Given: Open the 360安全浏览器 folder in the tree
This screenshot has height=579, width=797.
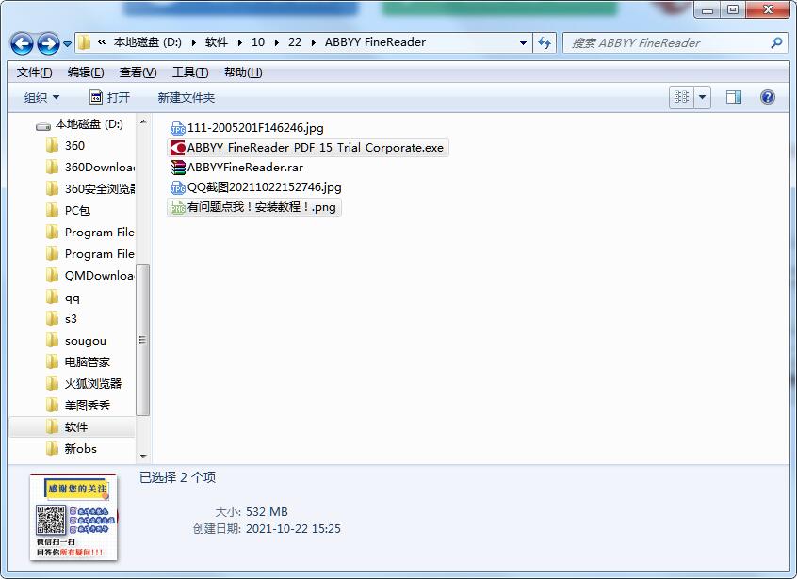Looking at the screenshot, I should tap(89, 189).
